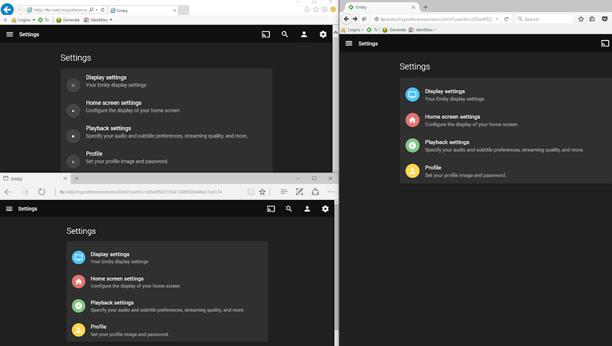Click Firefox bookmark star icon
The width and height of the screenshot is (612, 346).
point(581,19)
